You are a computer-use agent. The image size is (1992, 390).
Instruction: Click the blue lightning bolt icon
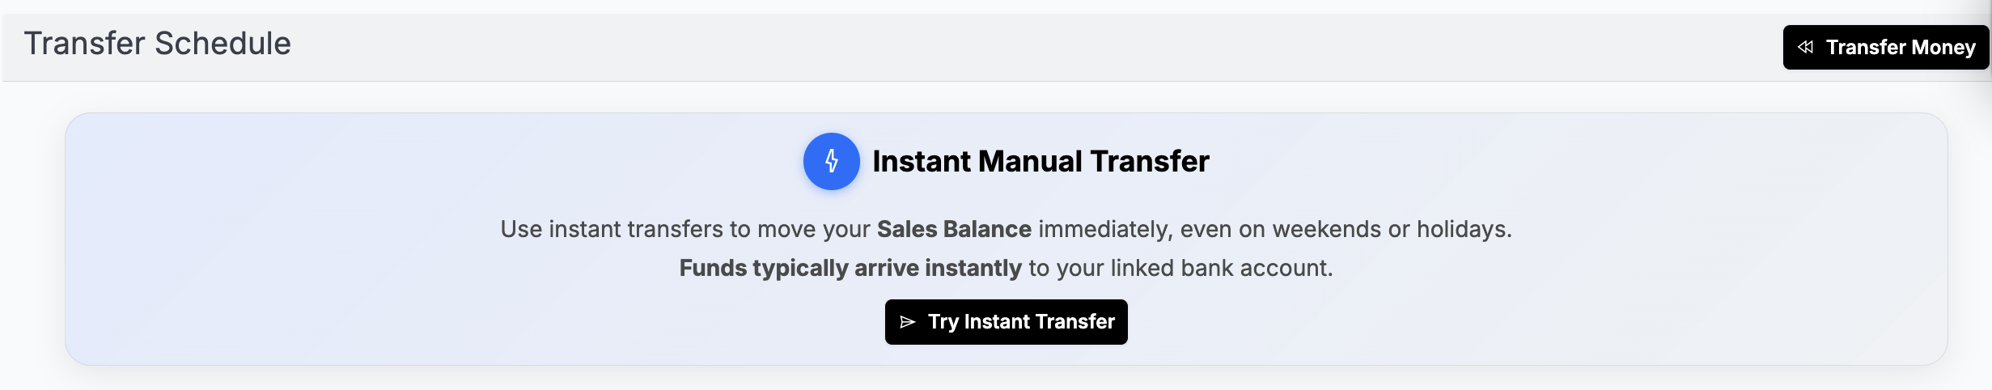[831, 162]
